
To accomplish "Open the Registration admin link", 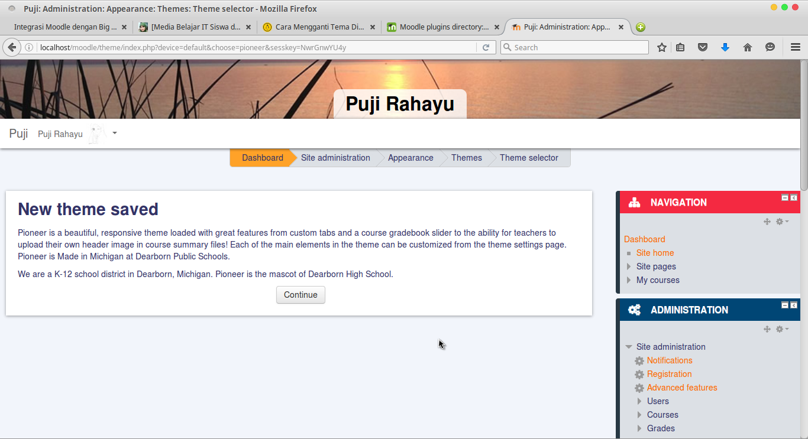I will pyautogui.click(x=669, y=374).
